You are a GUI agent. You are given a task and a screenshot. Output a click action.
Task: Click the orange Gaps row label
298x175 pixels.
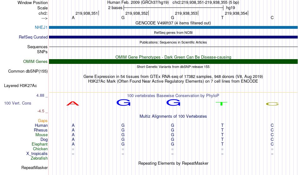point(43,121)
